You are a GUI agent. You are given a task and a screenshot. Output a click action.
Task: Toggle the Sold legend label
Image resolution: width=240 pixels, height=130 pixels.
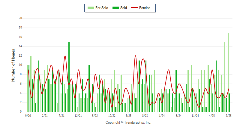click(x=123, y=8)
